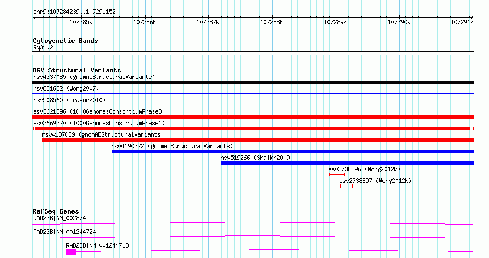Viewport: 489px width, 258px height.
Task: Click the Cytogenetic Bands track heading
Action: point(65,41)
